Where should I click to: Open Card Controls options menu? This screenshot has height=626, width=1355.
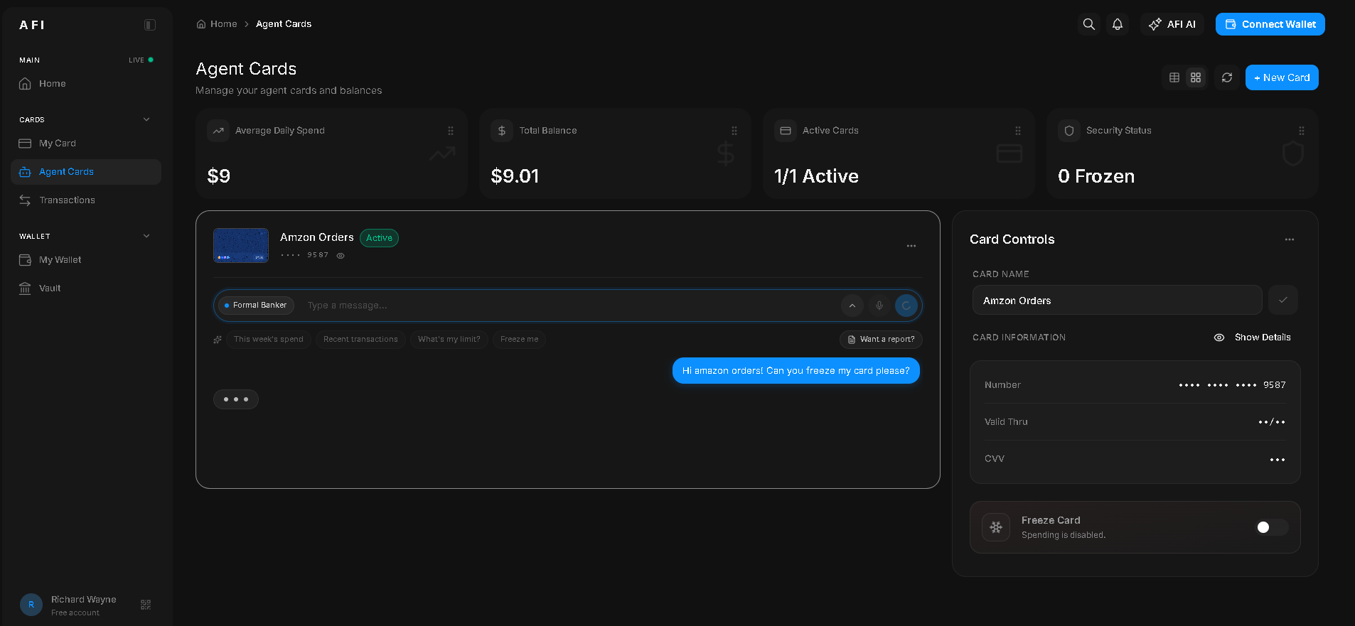(x=1290, y=239)
